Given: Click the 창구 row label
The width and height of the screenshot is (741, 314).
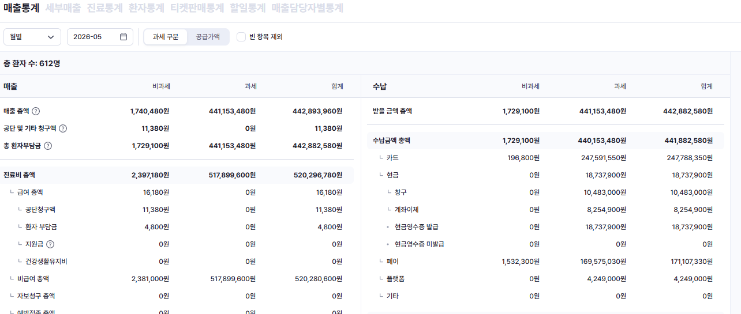Looking at the screenshot, I should click(401, 192).
